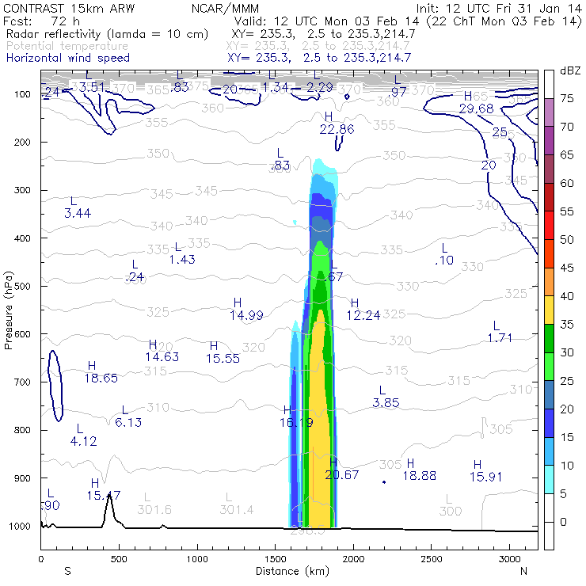Click the maroon 60-65 dBZ colorbar segment
The image size is (586, 586).
point(549,169)
